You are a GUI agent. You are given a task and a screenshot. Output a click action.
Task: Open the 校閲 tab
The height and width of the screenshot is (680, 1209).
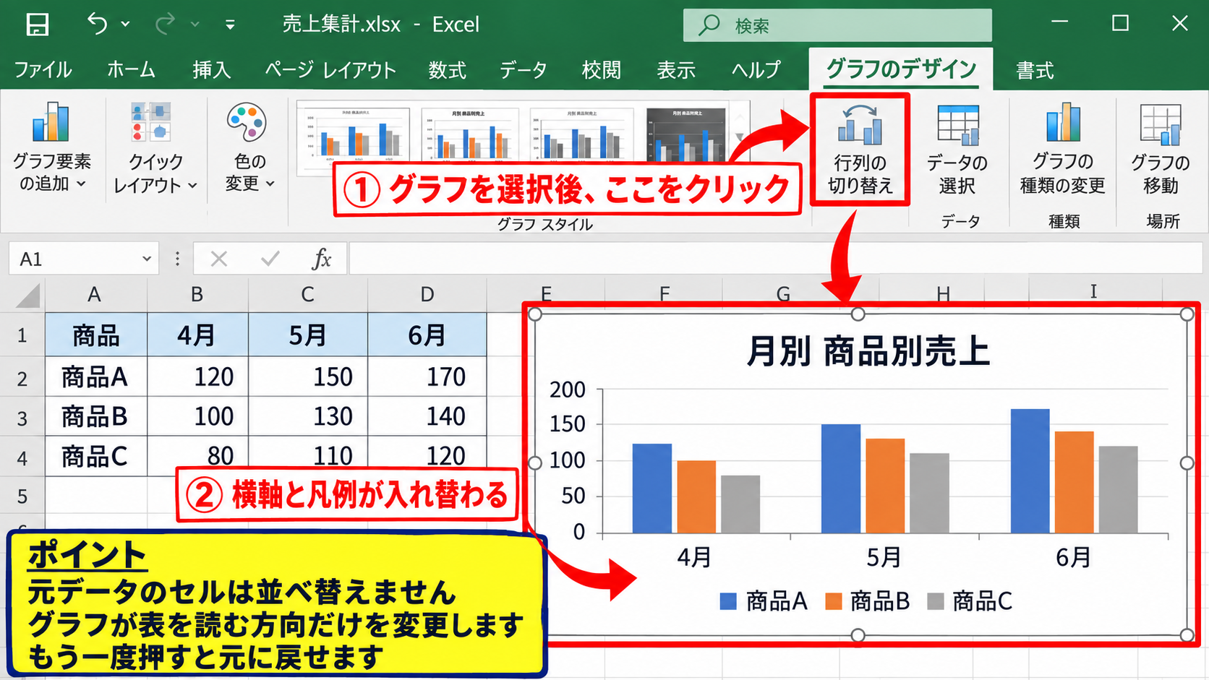click(601, 70)
